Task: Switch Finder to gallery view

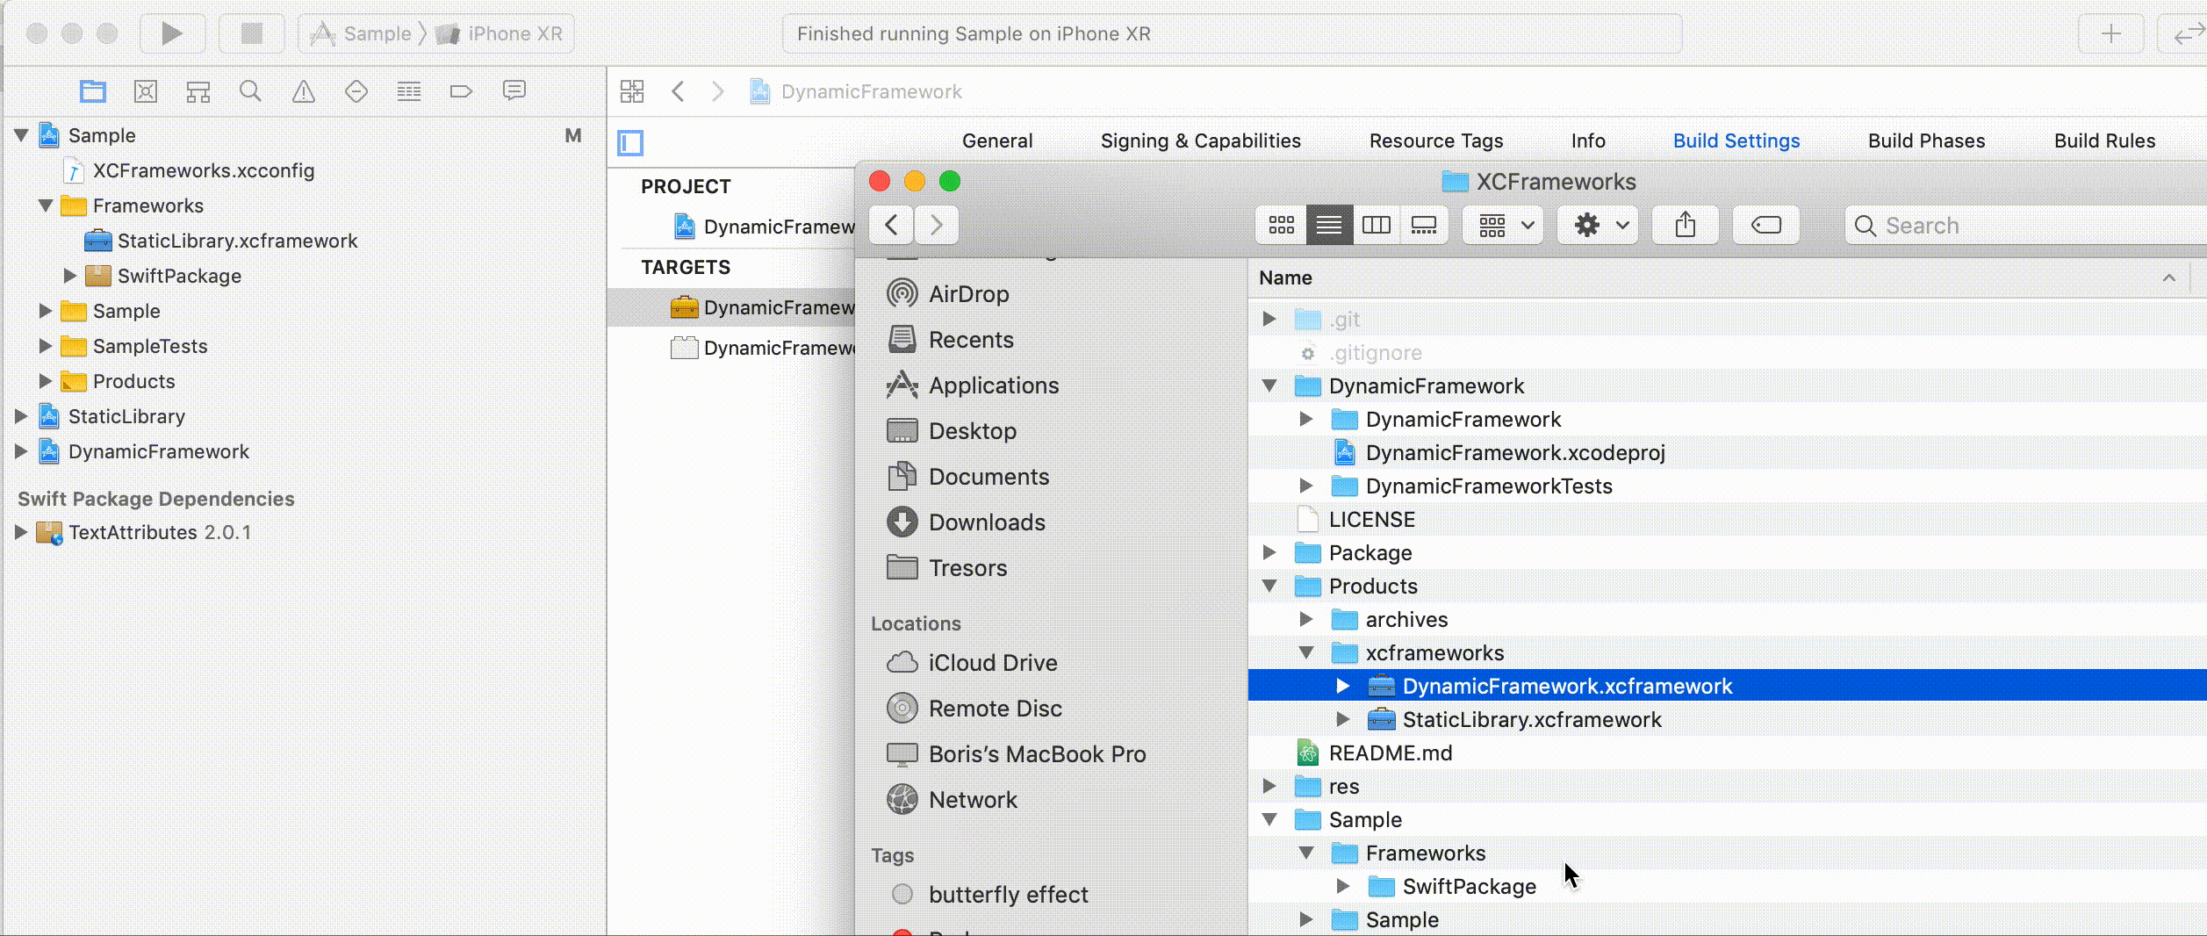Action: click(1424, 226)
